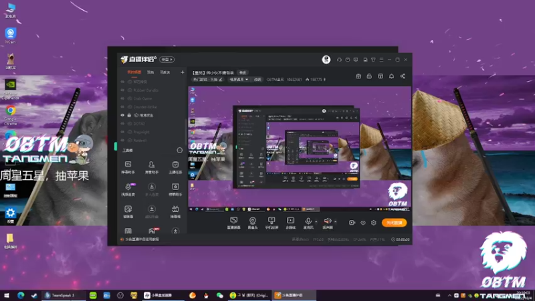535x301 pixels.
Task: Start recording with the camcorder icon
Action: (x=352, y=223)
